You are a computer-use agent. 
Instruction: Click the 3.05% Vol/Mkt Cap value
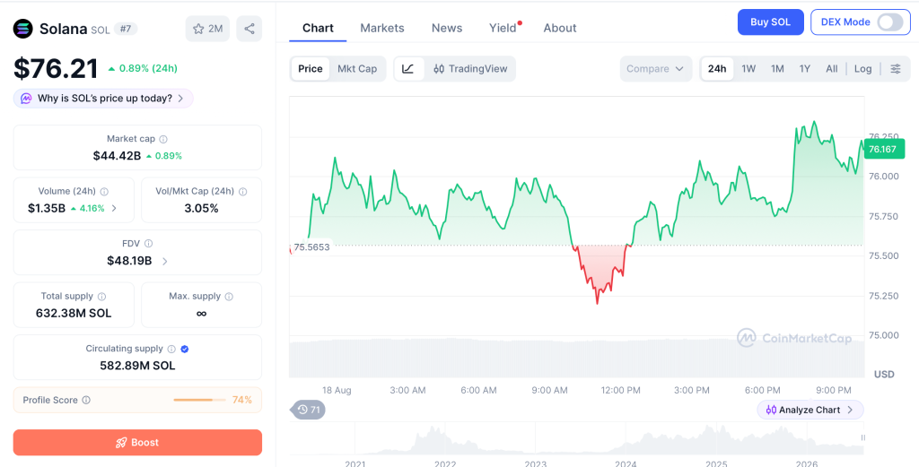(x=201, y=208)
